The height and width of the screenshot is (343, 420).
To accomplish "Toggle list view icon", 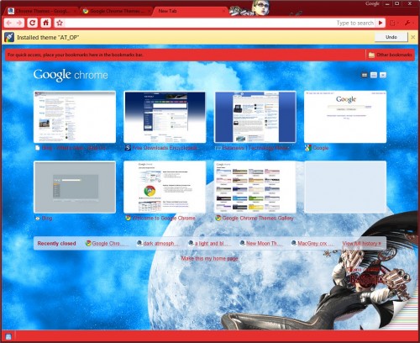I will pos(374,75).
